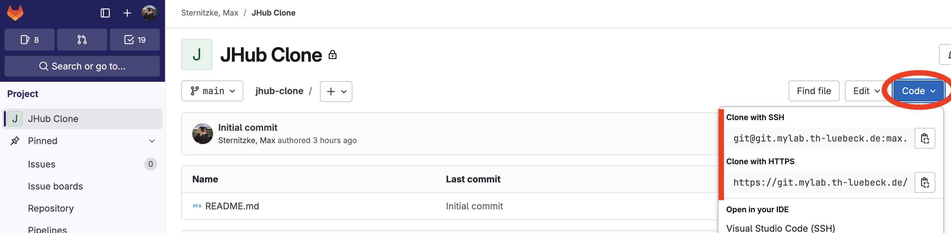Expand the add-file plus dropdown
The height and width of the screenshot is (233, 951).
[336, 92]
